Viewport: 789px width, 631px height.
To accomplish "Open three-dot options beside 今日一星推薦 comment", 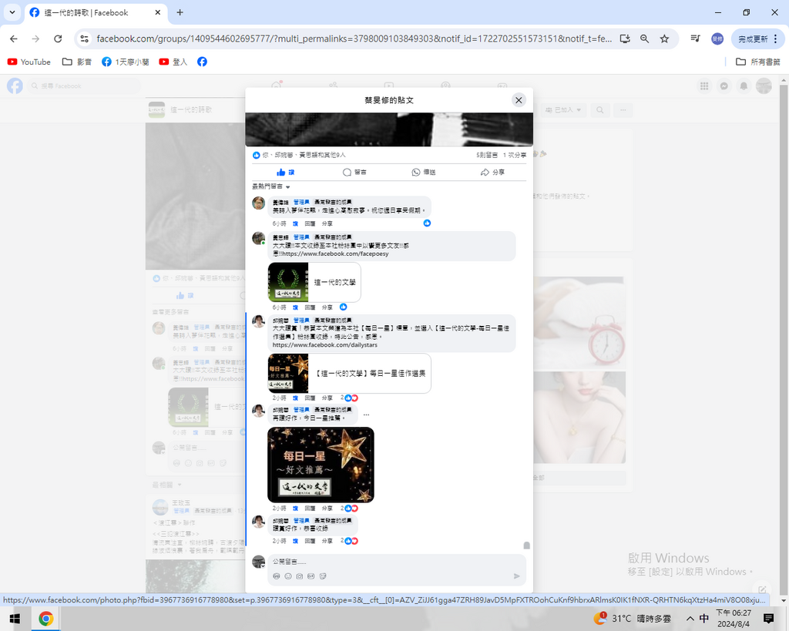I will (366, 415).
